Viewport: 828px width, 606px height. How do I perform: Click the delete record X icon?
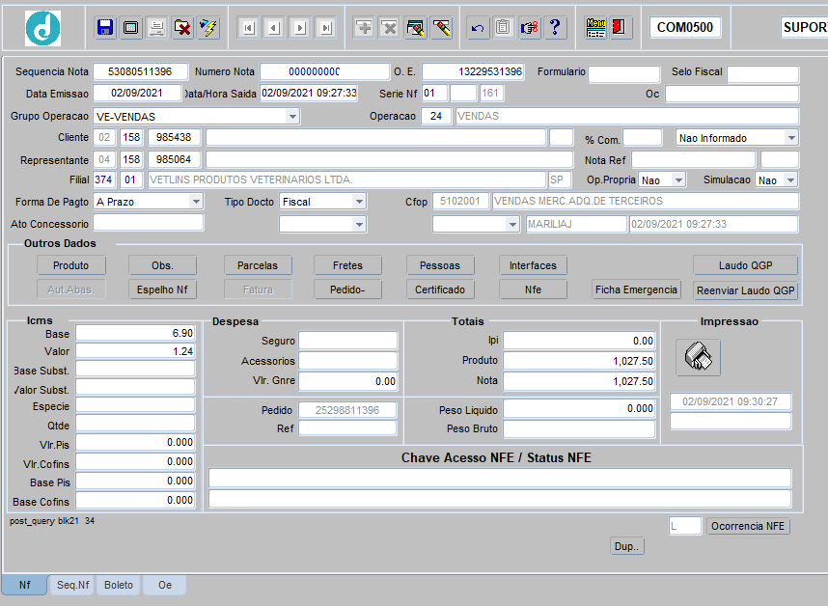click(x=390, y=27)
